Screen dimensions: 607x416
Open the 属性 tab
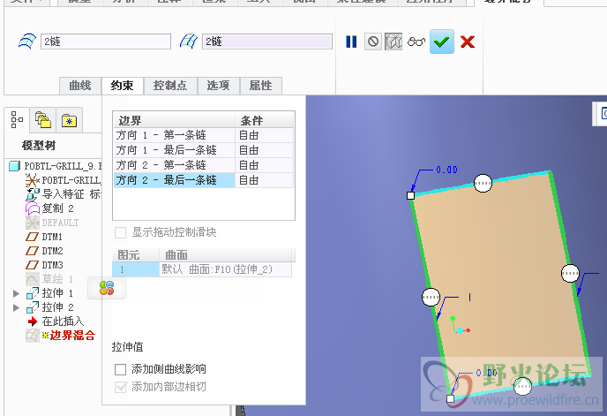(260, 86)
